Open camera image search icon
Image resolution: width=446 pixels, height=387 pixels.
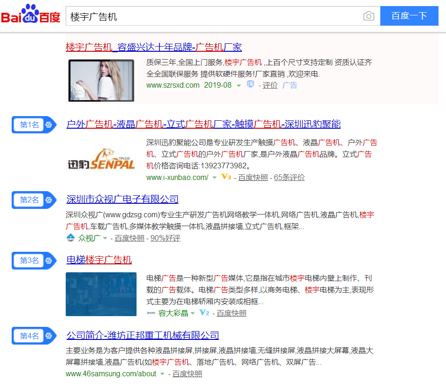click(369, 16)
